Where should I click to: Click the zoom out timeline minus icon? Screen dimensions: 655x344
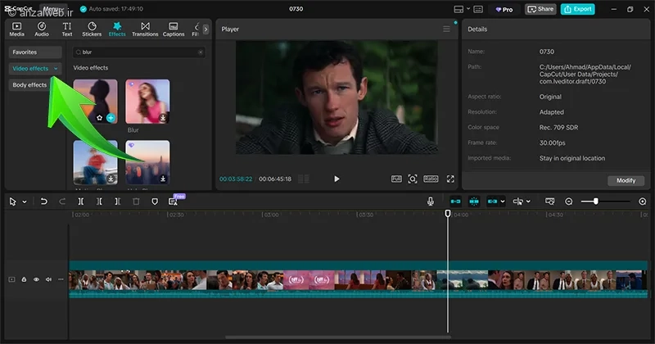(569, 201)
